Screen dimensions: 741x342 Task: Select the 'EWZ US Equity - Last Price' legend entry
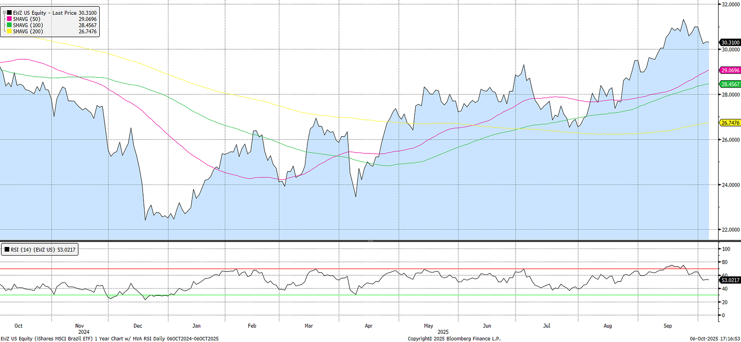tap(45, 12)
